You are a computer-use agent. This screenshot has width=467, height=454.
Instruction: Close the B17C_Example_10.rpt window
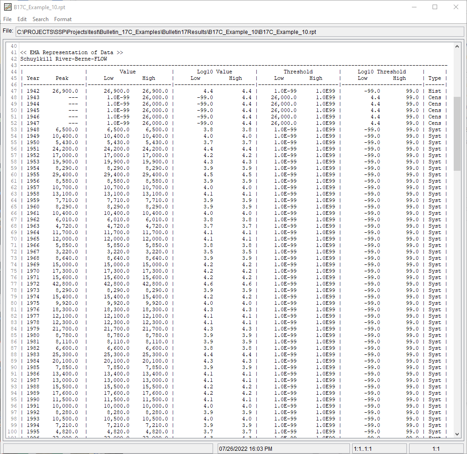click(456, 7)
